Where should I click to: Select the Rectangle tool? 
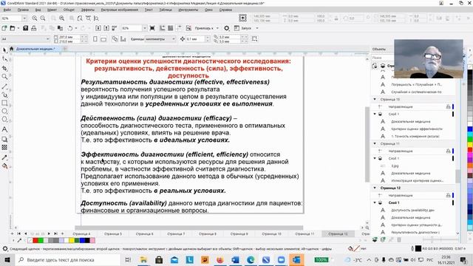tap(4, 103)
